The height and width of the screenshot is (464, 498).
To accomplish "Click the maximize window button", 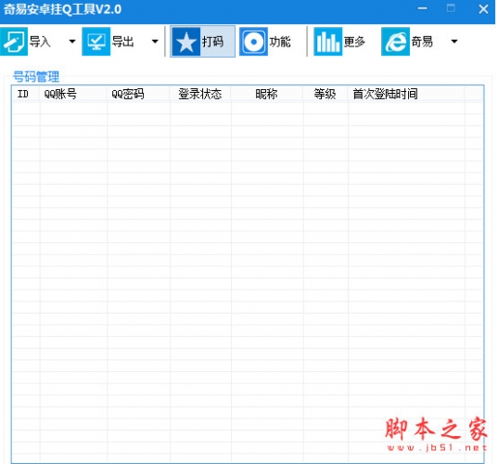I will (x=451, y=8).
